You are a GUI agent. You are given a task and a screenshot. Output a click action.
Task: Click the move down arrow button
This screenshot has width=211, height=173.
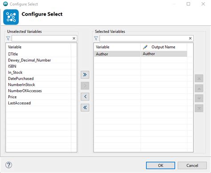199,98
